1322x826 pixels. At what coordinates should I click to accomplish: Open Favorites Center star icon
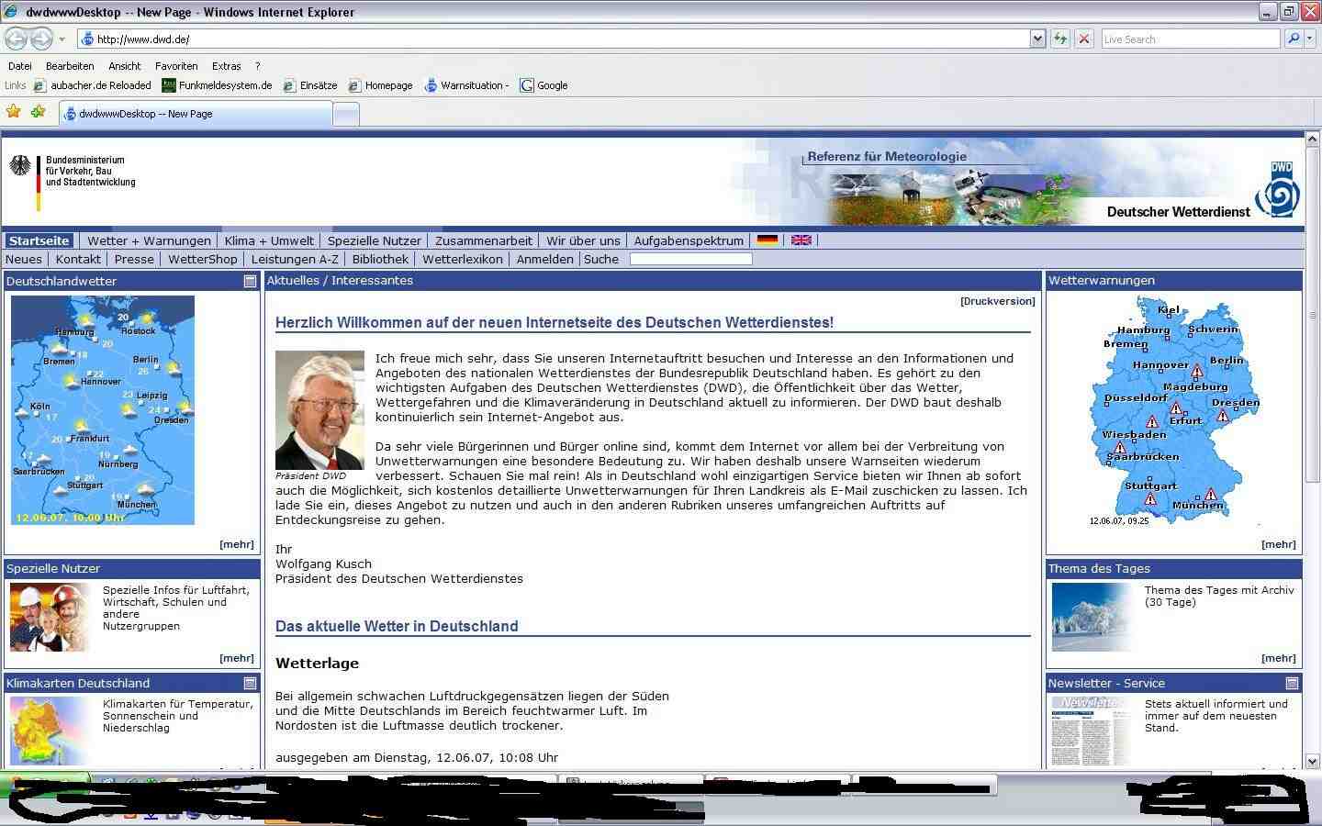pos(14,112)
